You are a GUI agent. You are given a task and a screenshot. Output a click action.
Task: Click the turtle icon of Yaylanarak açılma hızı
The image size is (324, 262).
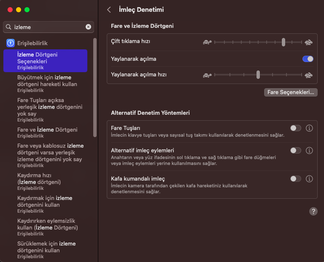pyautogui.click(x=207, y=75)
